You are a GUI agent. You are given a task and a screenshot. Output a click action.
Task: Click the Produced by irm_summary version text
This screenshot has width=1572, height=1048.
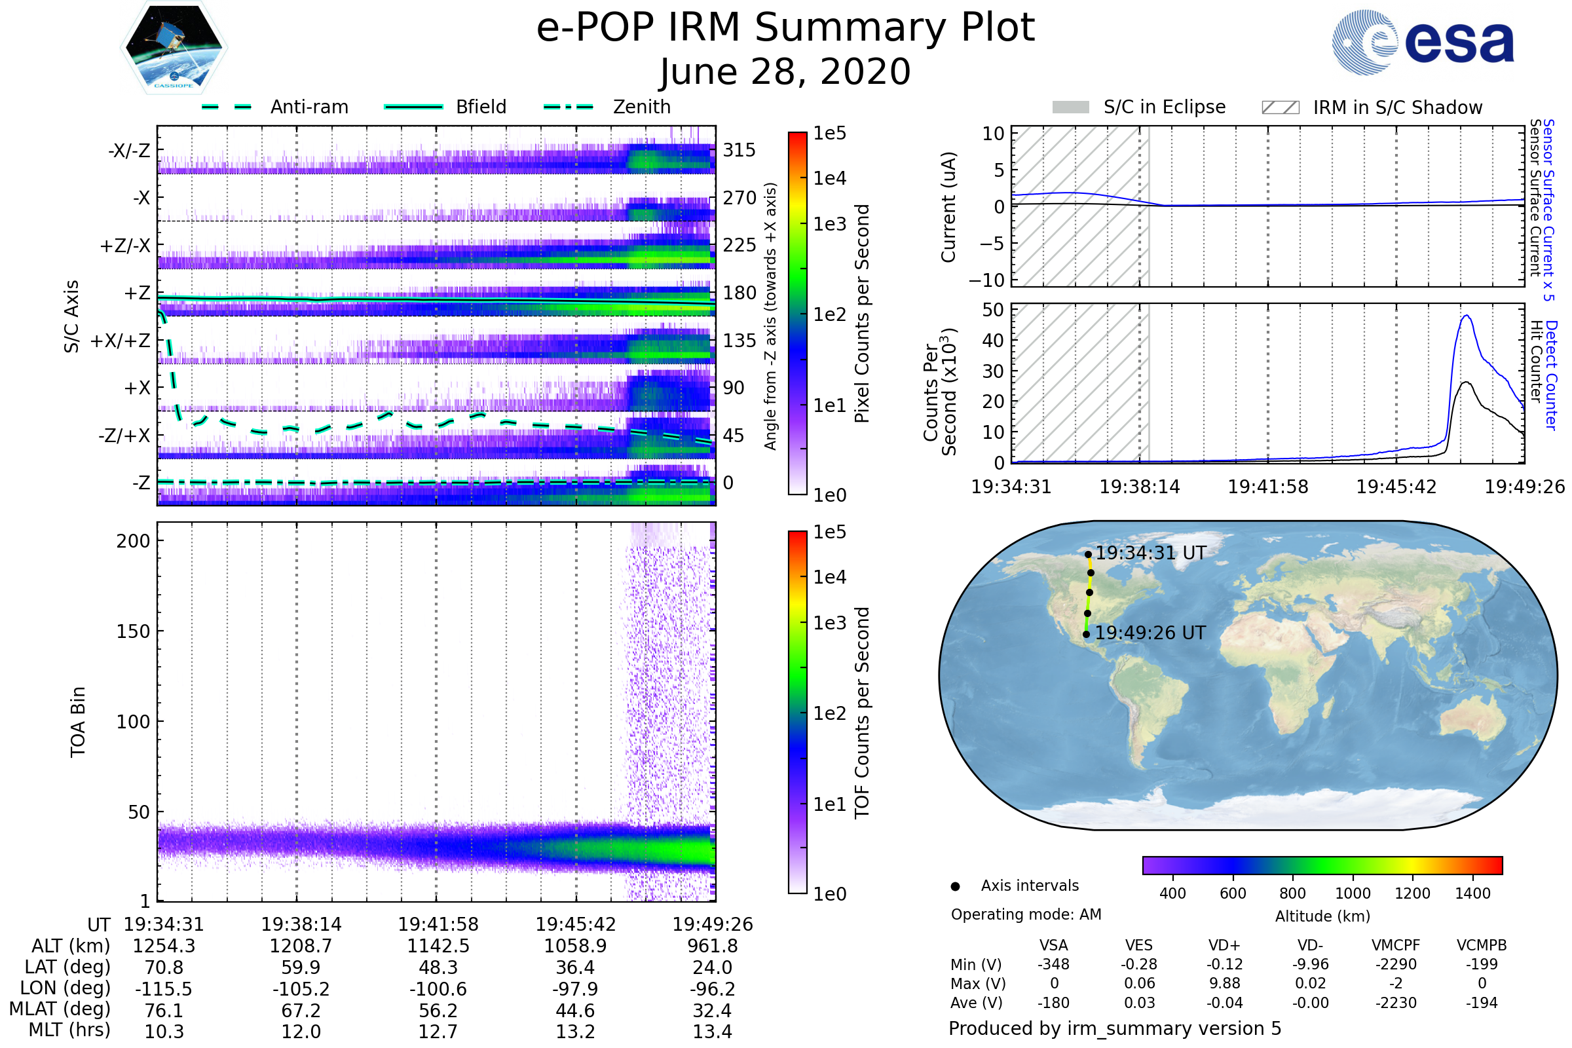[x=1115, y=1028]
